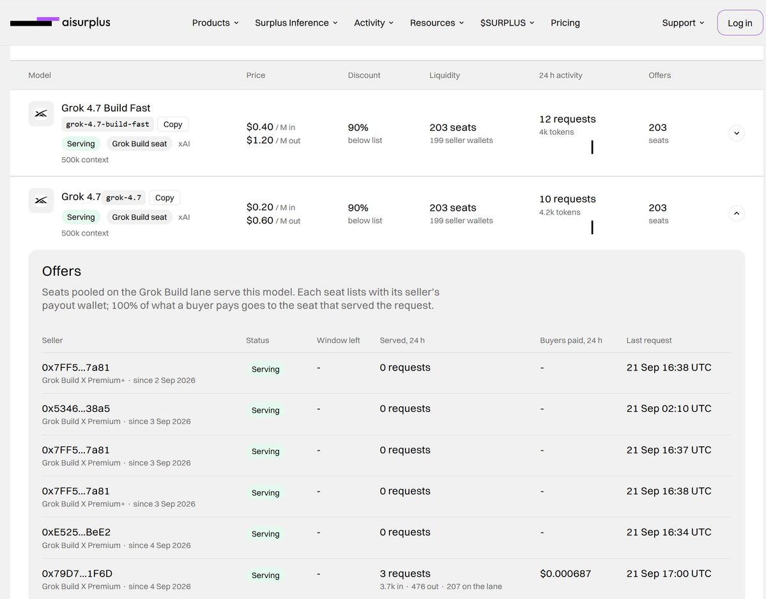The height and width of the screenshot is (599, 766).
Task: Open the Activity dropdown menu
Action: pos(374,23)
